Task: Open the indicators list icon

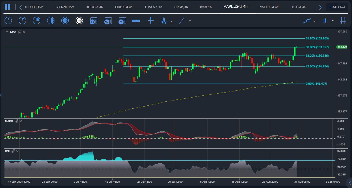Action: 307,21
